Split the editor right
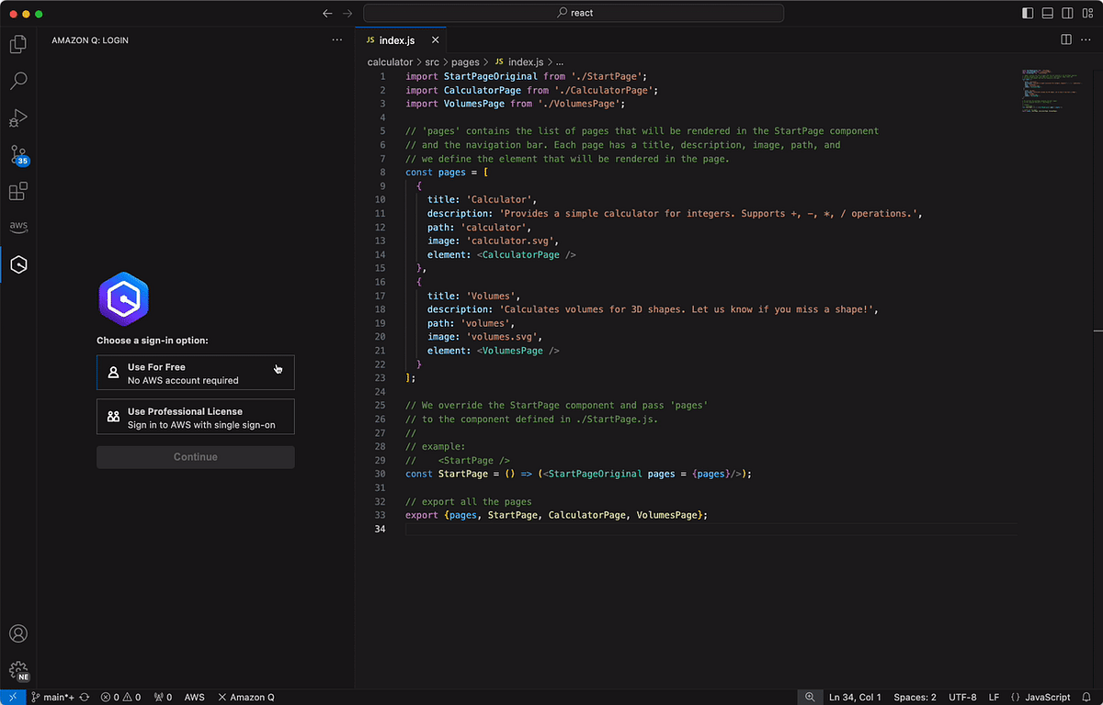The width and height of the screenshot is (1103, 705). [1066, 39]
